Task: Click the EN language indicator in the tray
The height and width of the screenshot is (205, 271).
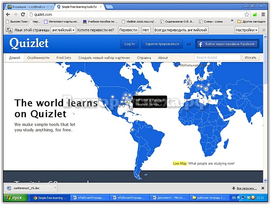Action: tap(234, 198)
